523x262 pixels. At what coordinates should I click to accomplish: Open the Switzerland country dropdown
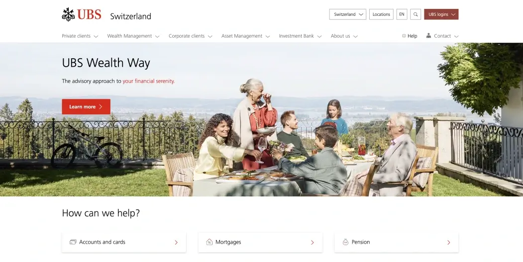coord(347,14)
